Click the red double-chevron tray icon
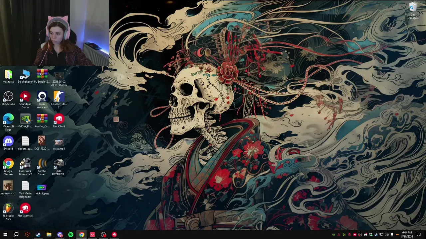The image size is (426, 239). [349, 235]
